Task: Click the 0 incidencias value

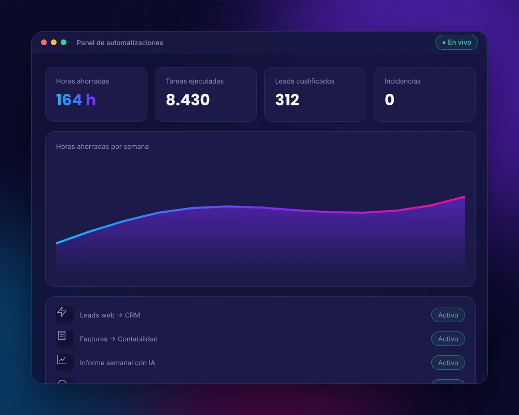Action: pos(390,100)
